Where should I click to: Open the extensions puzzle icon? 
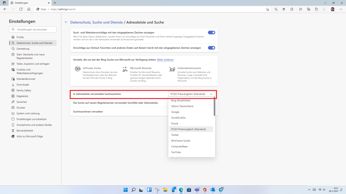pyautogui.click(x=292, y=9)
